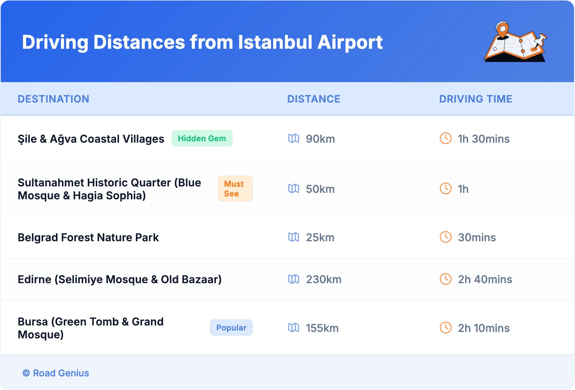Image resolution: width=575 pixels, height=390 pixels.
Task: Select Şile & Ağva Coastal Villages
Action: point(91,139)
